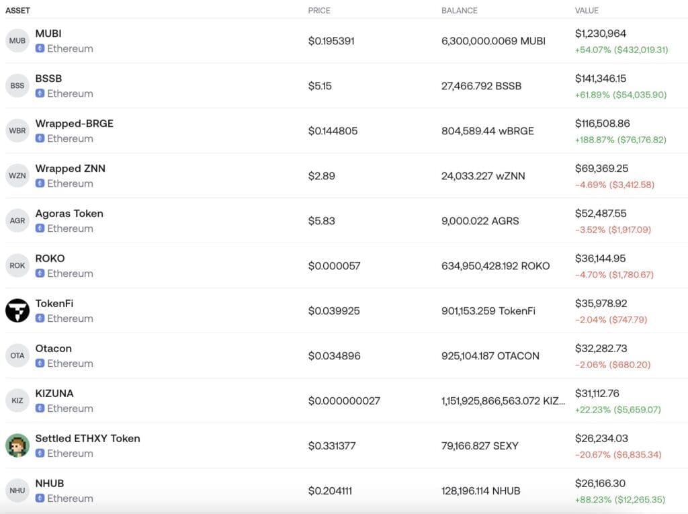
Task: Sort by the ASSET column header
Action: [17, 11]
